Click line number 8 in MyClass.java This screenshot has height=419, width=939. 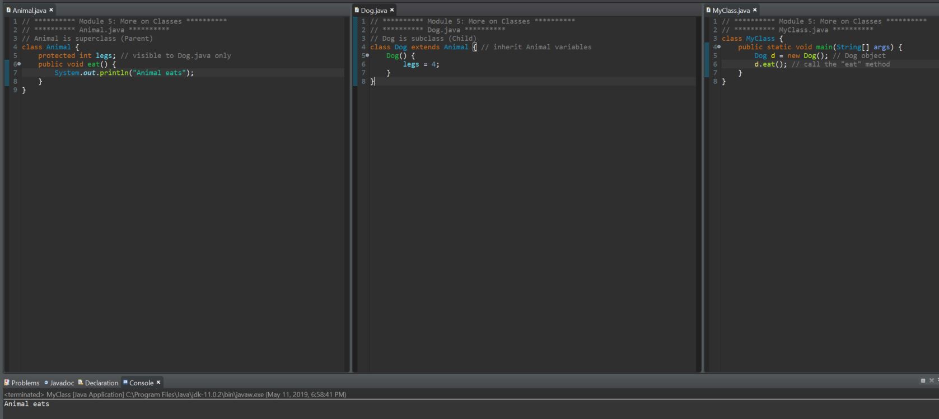[715, 82]
